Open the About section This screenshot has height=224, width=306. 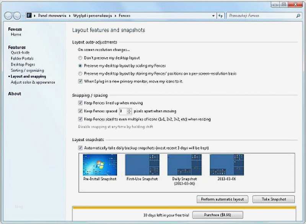click(15, 94)
